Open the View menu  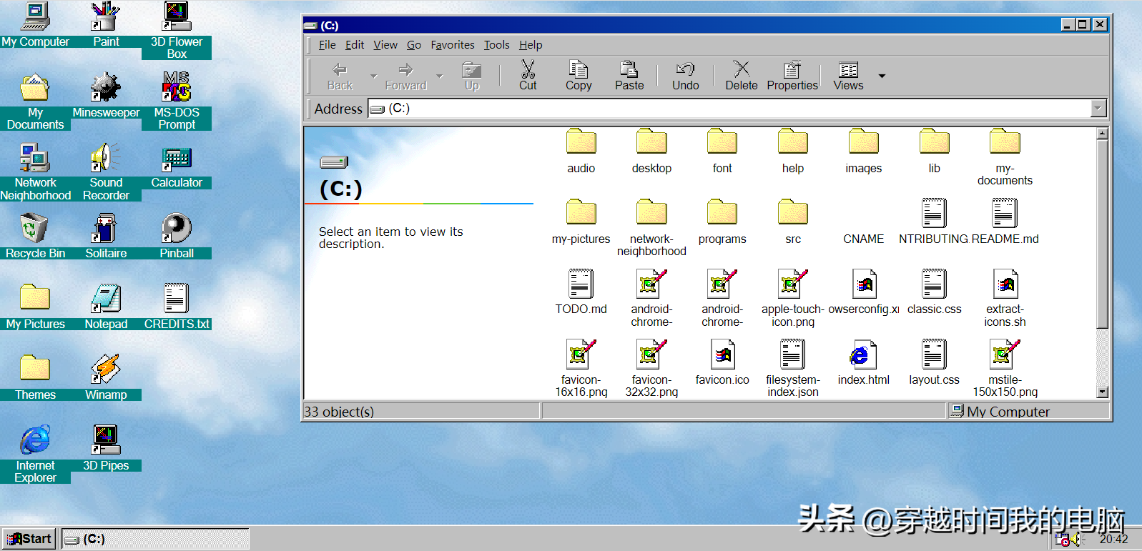coord(385,44)
